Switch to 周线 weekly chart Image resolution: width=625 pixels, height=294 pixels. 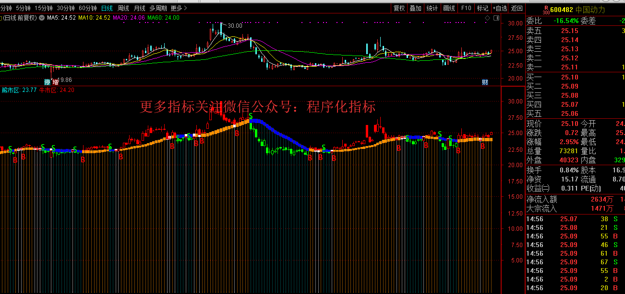click(x=123, y=8)
